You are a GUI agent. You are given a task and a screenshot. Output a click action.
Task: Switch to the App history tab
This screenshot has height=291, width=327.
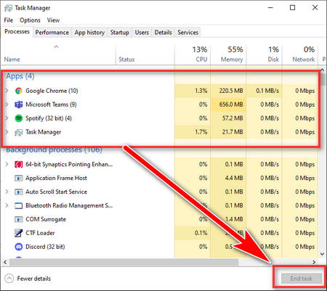click(x=89, y=33)
